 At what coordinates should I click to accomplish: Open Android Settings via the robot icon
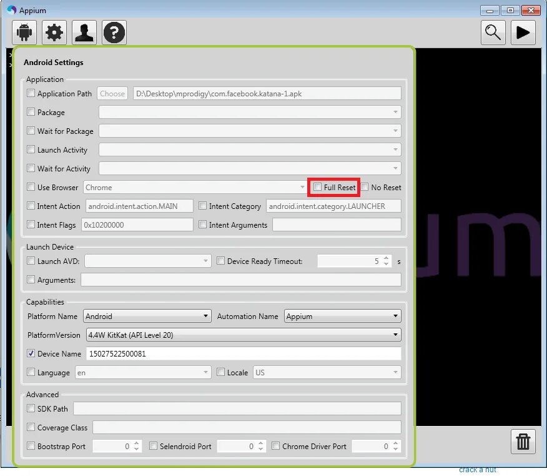(24, 33)
